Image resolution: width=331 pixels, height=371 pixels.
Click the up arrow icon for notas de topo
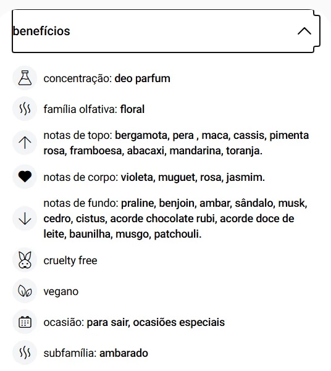pyautogui.click(x=25, y=143)
